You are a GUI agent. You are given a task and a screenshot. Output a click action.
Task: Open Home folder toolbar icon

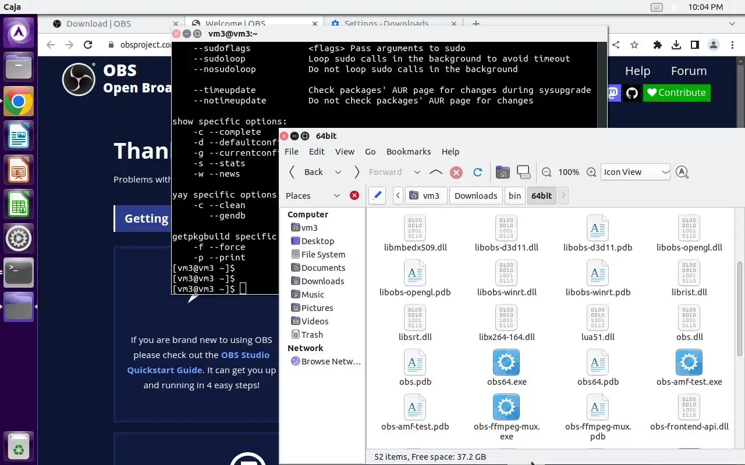pos(502,172)
